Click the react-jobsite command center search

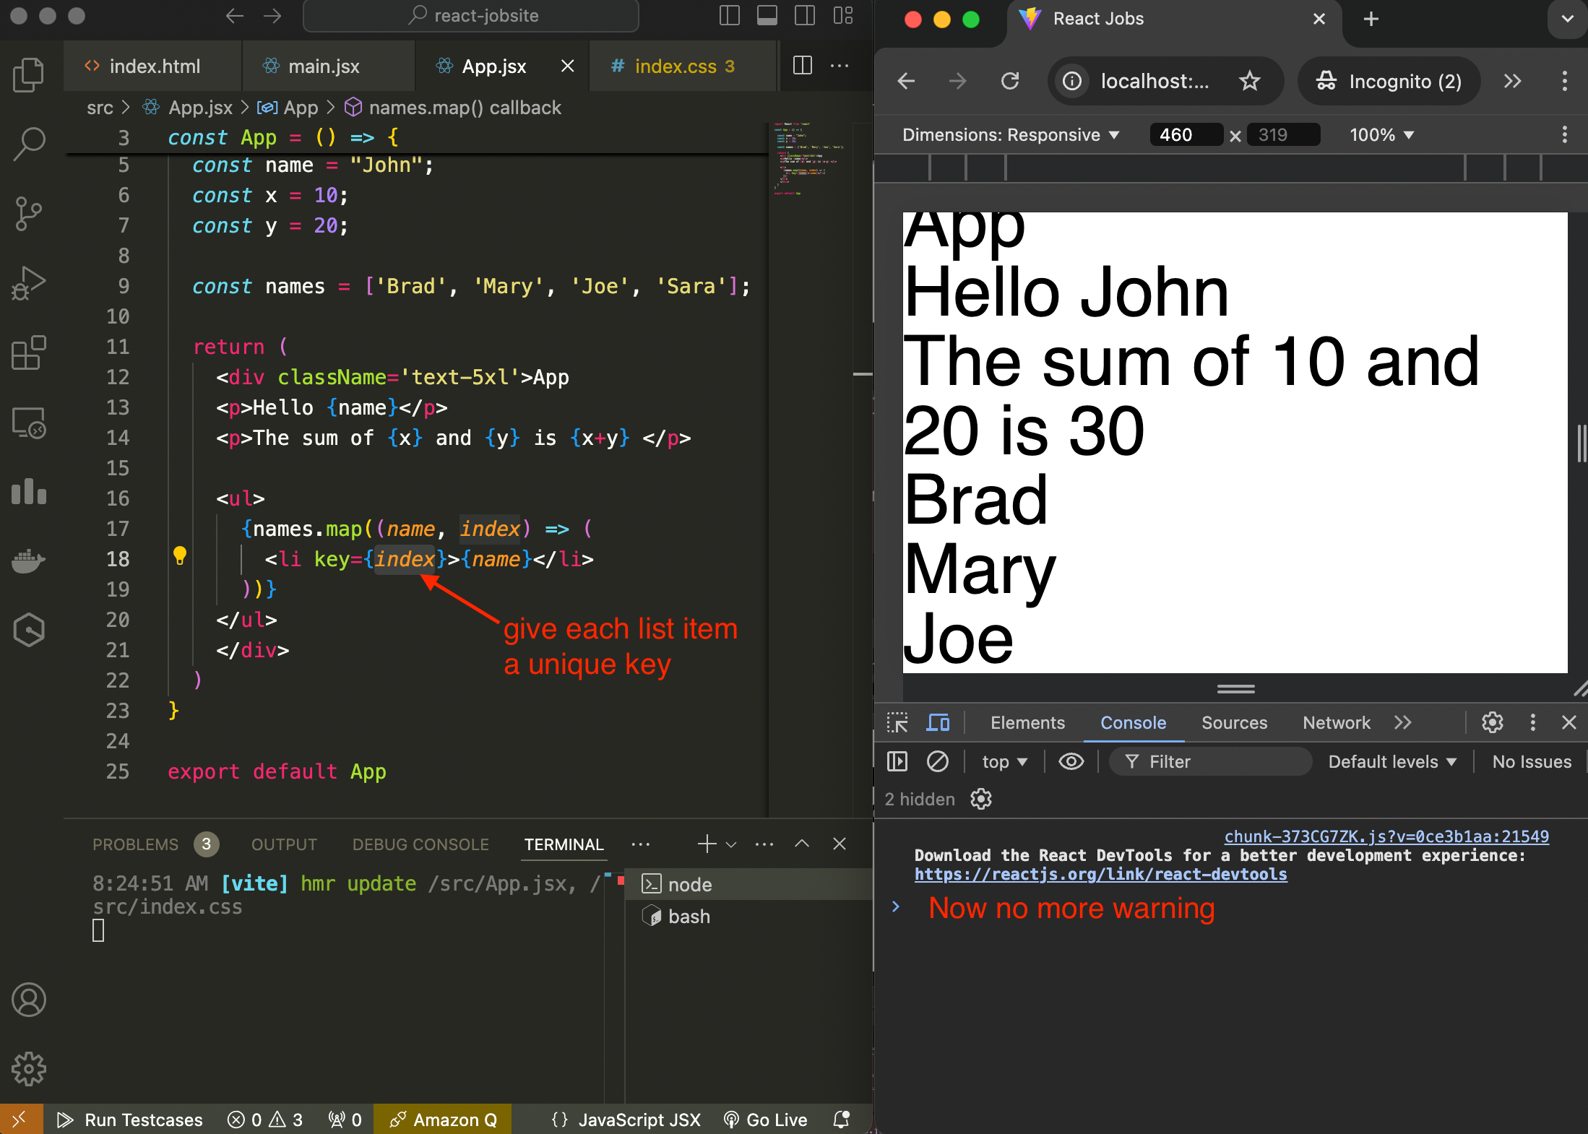click(471, 16)
